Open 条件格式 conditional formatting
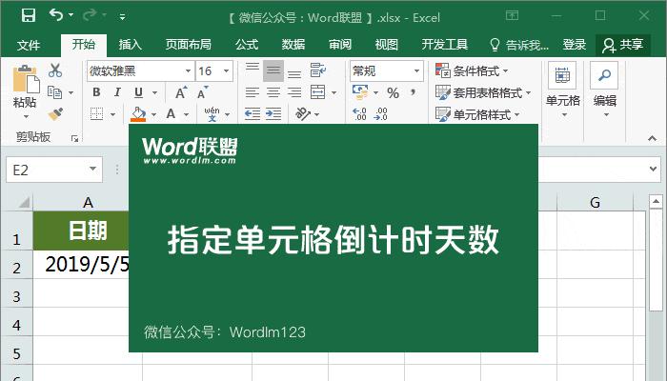This screenshot has height=381, width=667. tap(472, 71)
